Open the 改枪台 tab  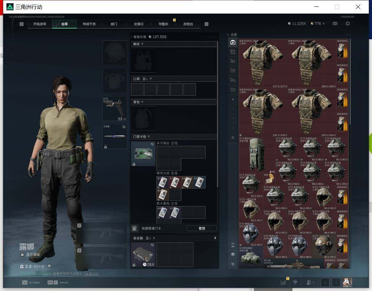pos(188,24)
